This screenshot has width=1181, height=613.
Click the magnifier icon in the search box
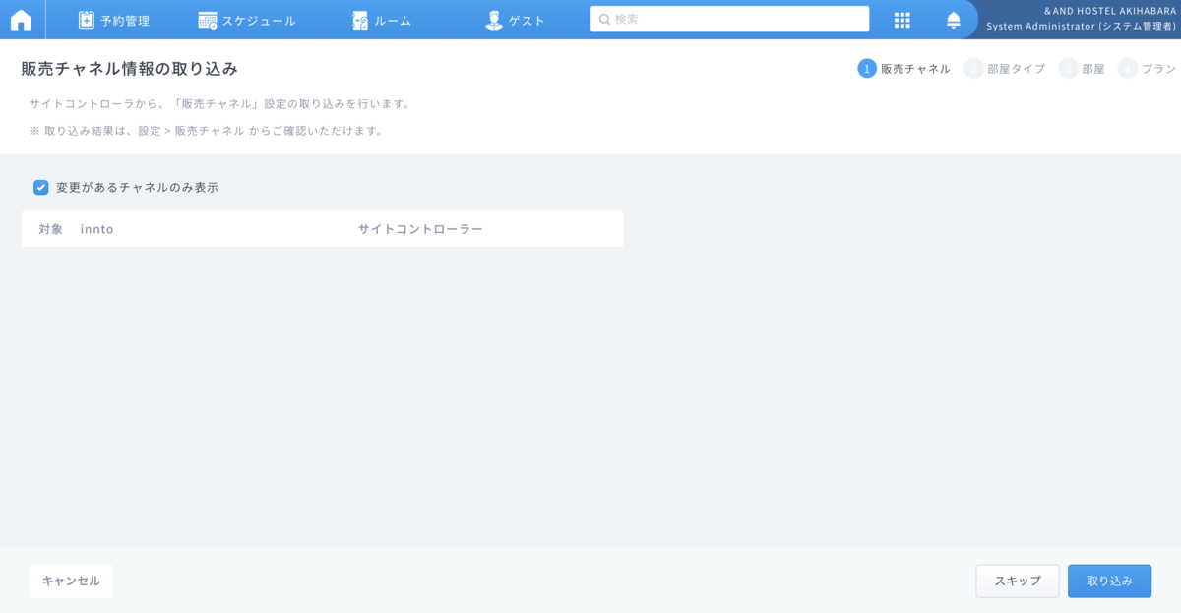(604, 19)
